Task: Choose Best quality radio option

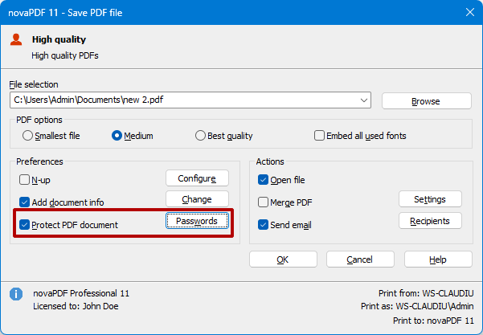Action: (201, 136)
